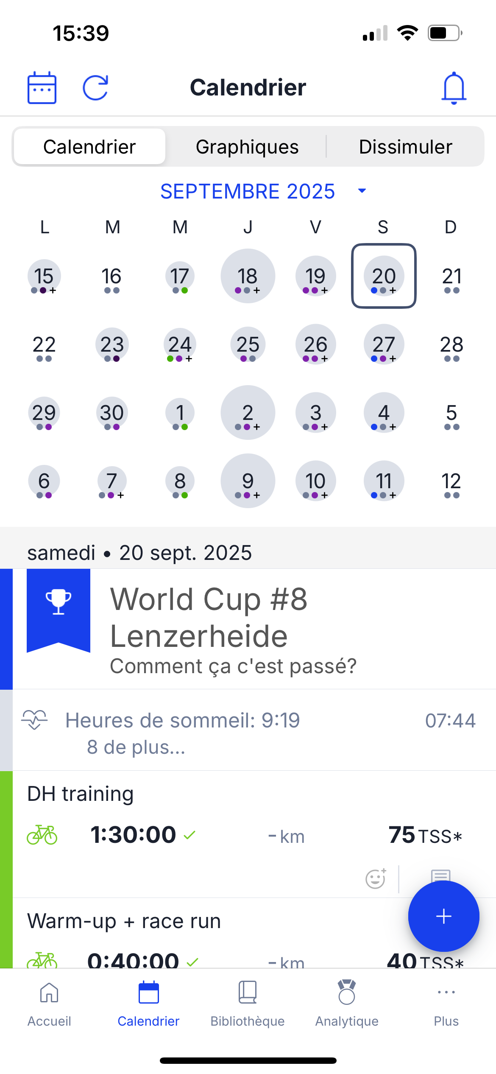This screenshot has height=1074, width=496.
Task: Select day 27 in the calendar
Action: 384,344
